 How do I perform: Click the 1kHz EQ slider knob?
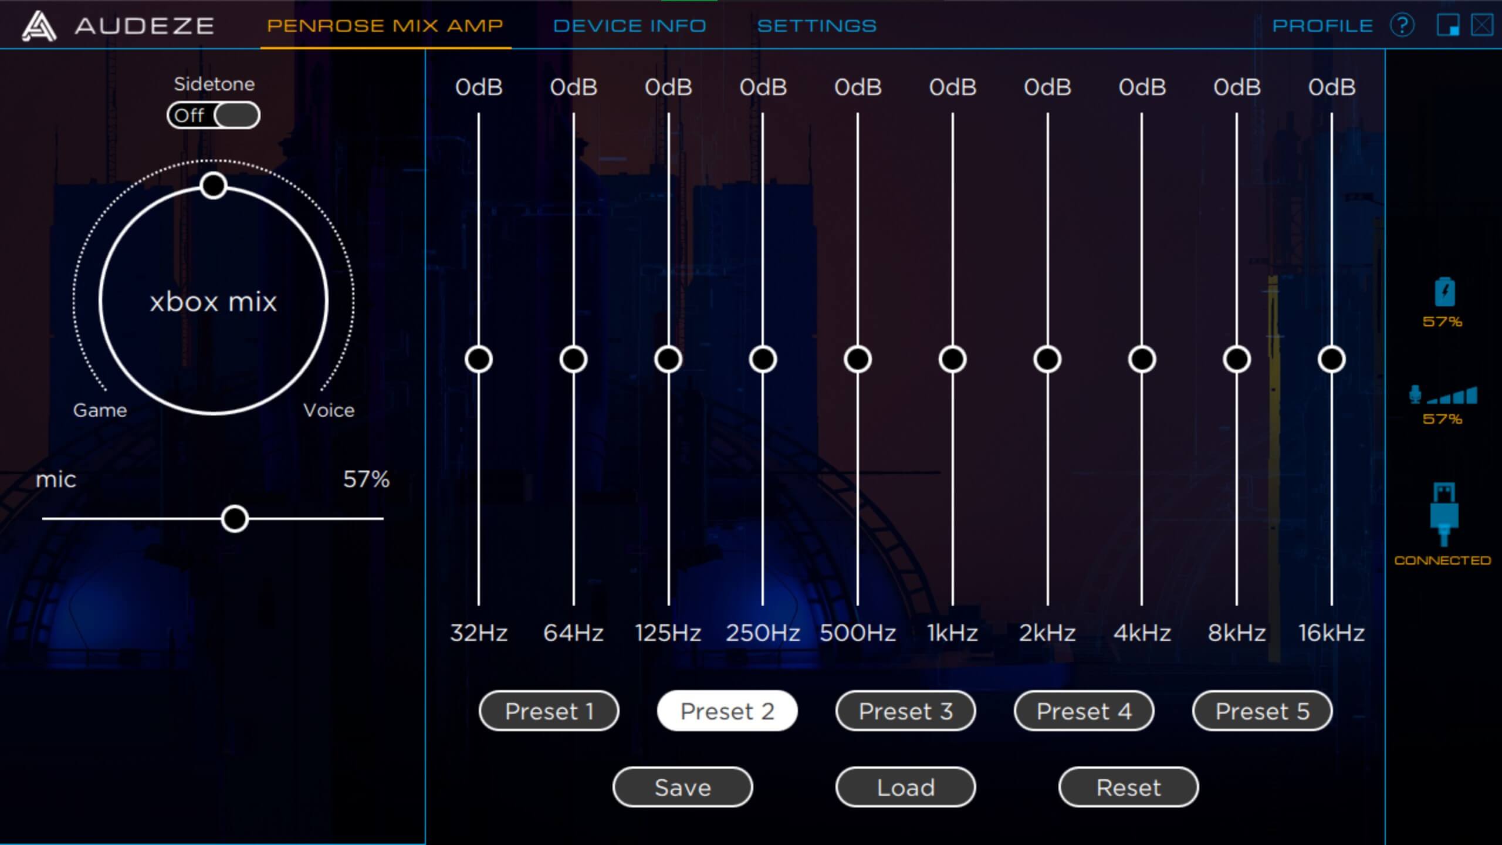coord(952,359)
